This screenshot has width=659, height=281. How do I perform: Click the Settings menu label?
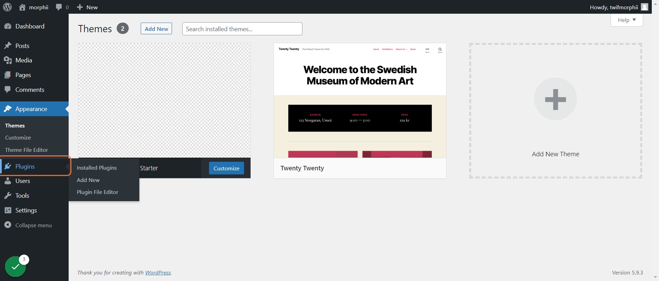click(x=26, y=210)
